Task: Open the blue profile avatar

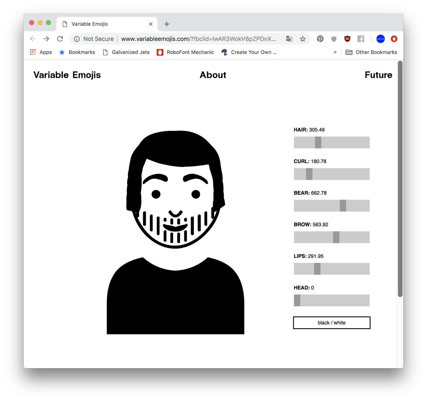Action: [381, 39]
